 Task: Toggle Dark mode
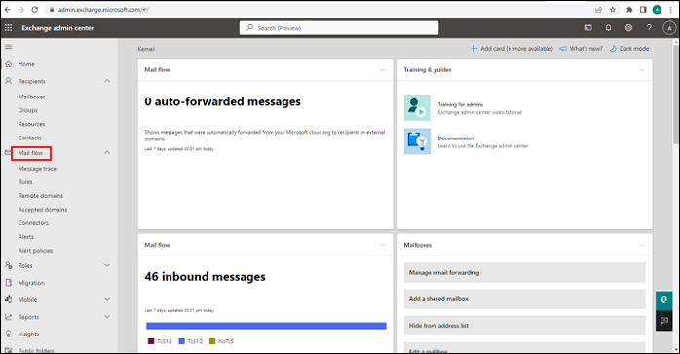[629, 49]
